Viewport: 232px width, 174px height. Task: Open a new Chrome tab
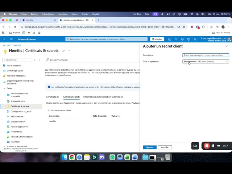98,20
